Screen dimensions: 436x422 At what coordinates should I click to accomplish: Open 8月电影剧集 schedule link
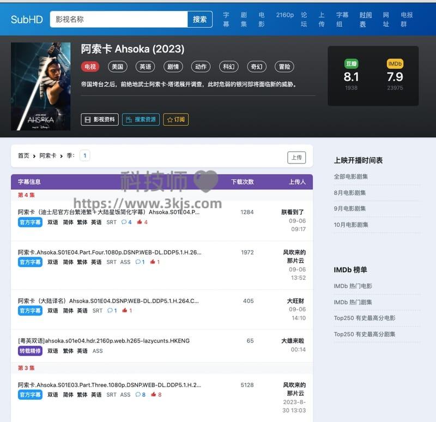pyautogui.click(x=350, y=193)
